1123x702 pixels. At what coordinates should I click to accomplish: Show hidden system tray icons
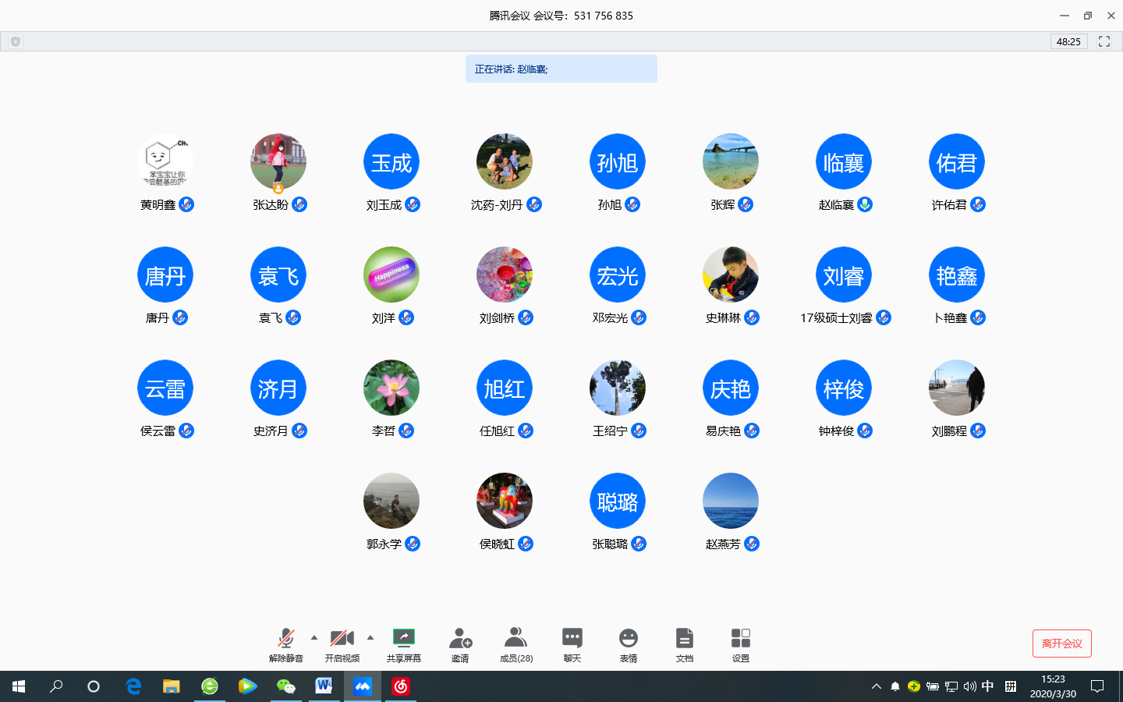coord(876,686)
